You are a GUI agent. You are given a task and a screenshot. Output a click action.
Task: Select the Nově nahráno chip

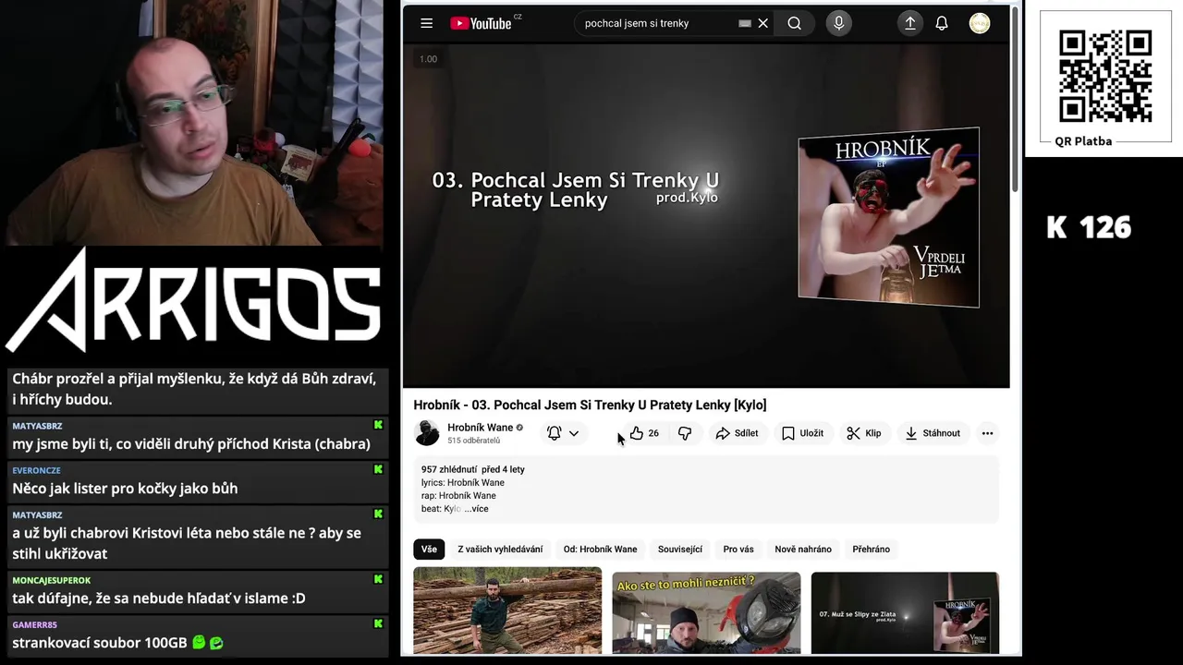point(803,550)
